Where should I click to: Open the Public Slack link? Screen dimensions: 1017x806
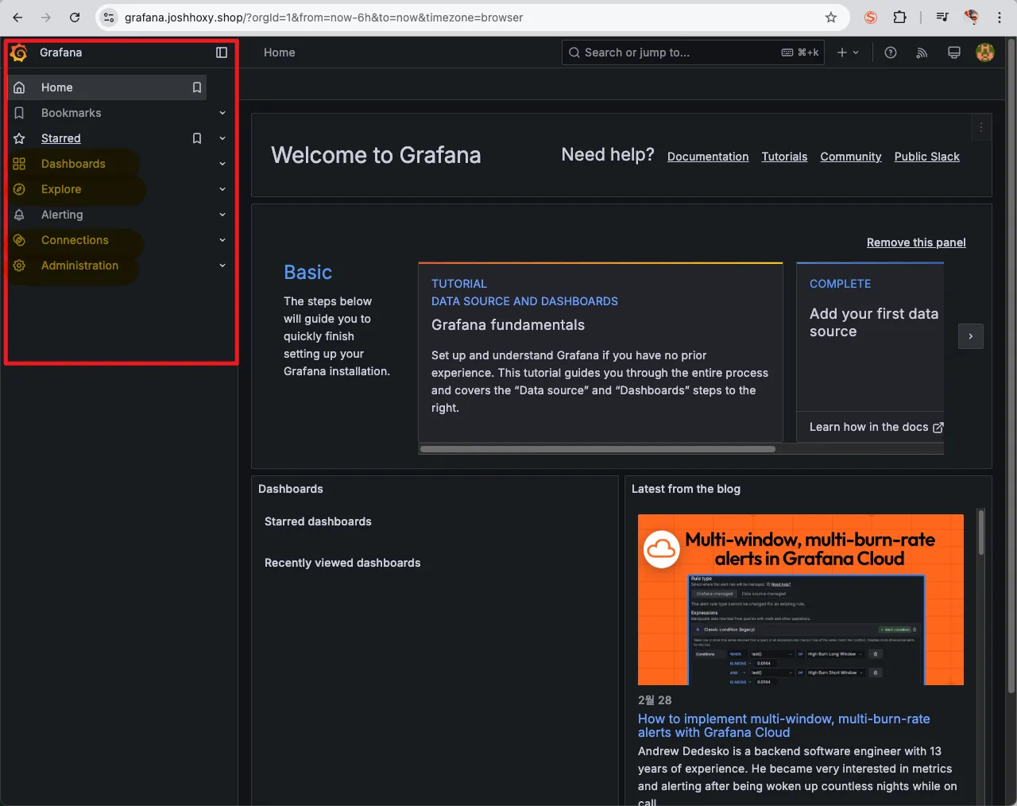(x=927, y=157)
